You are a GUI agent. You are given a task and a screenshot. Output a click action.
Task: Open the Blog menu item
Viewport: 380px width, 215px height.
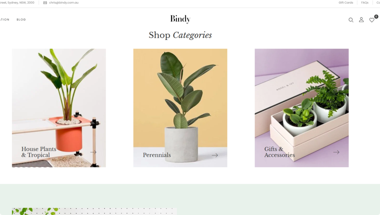tap(21, 20)
